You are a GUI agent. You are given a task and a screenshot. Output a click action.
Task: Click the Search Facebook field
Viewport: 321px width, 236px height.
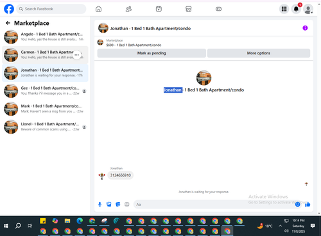(51, 9)
